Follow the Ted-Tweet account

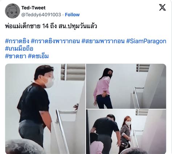[72, 15]
